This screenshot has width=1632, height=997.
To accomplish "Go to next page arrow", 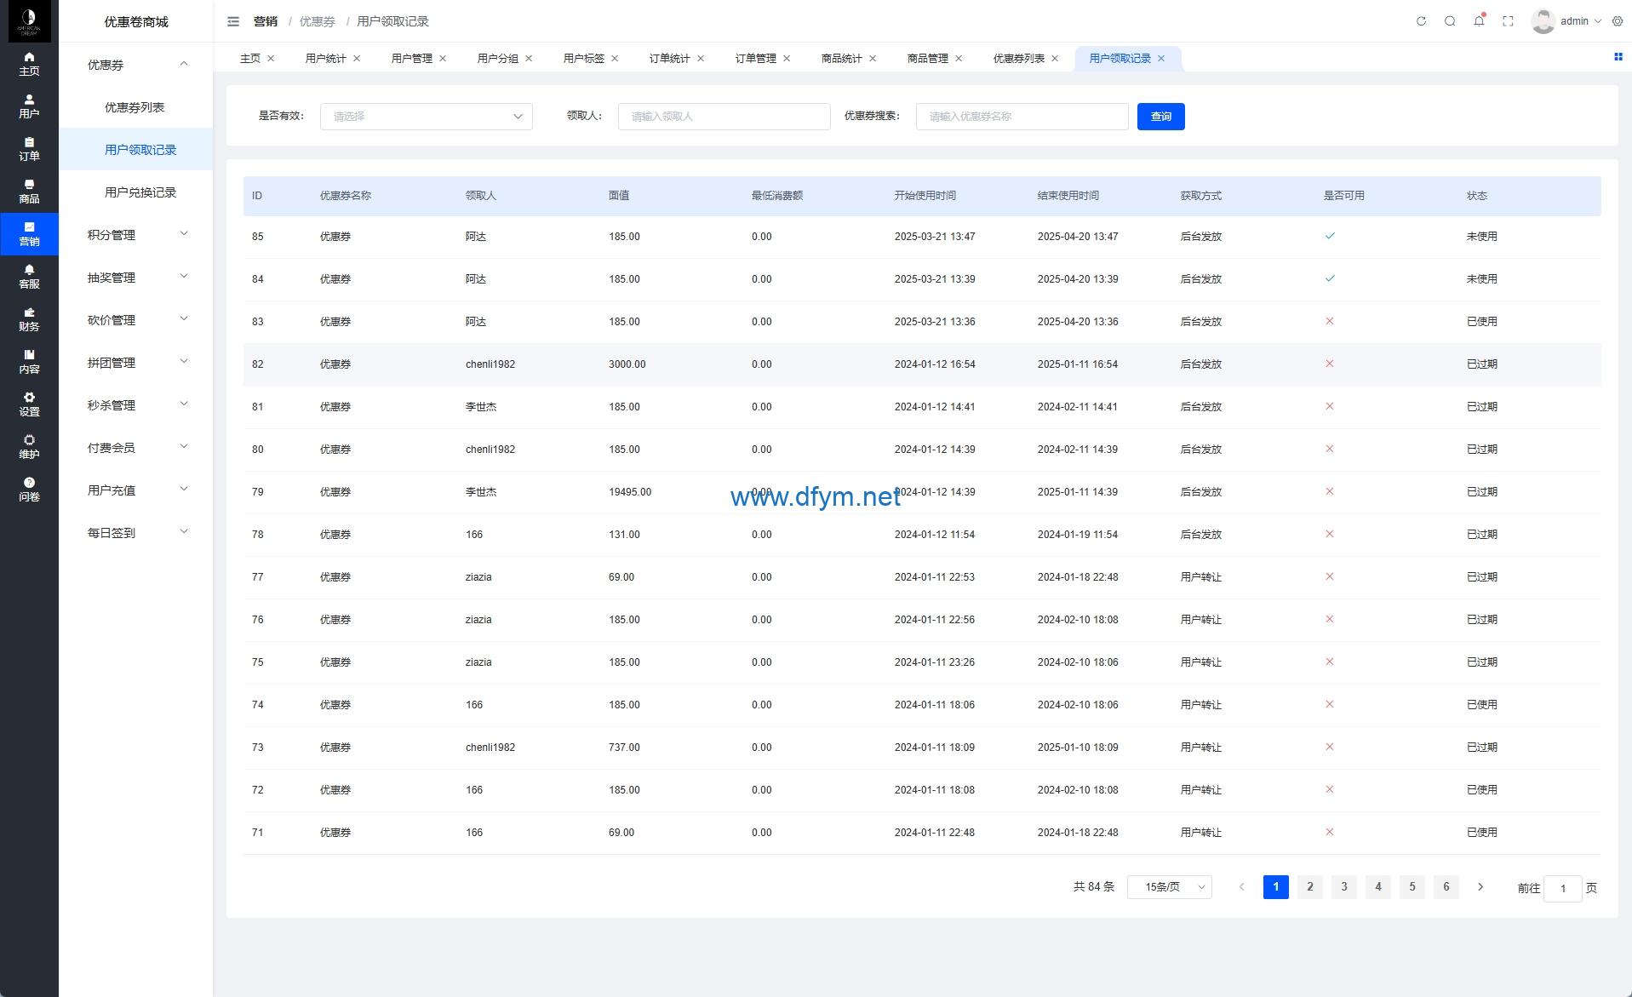I will [1480, 887].
